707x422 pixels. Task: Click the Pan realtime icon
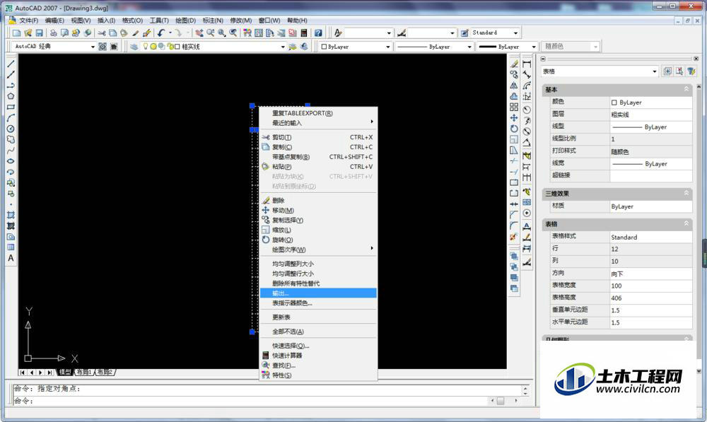pos(199,33)
